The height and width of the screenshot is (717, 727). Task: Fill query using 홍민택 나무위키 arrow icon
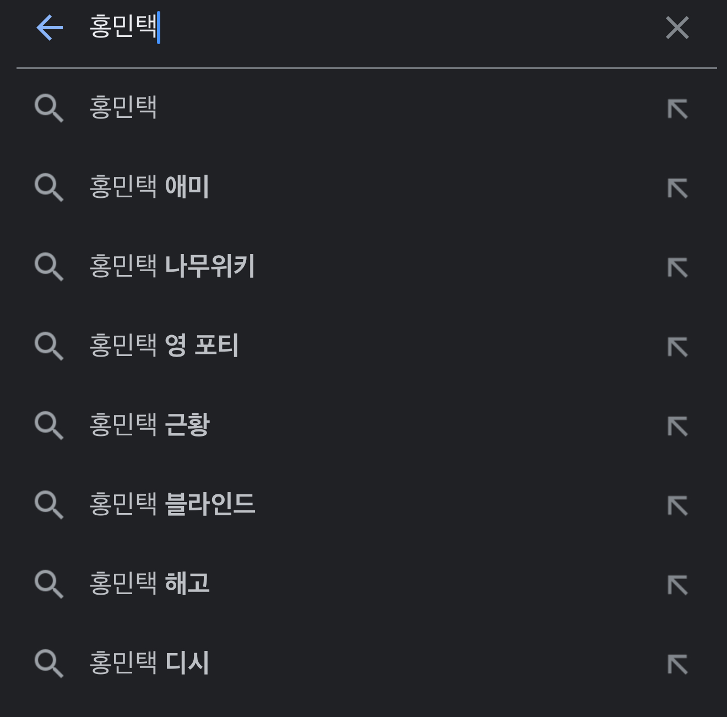(677, 267)
